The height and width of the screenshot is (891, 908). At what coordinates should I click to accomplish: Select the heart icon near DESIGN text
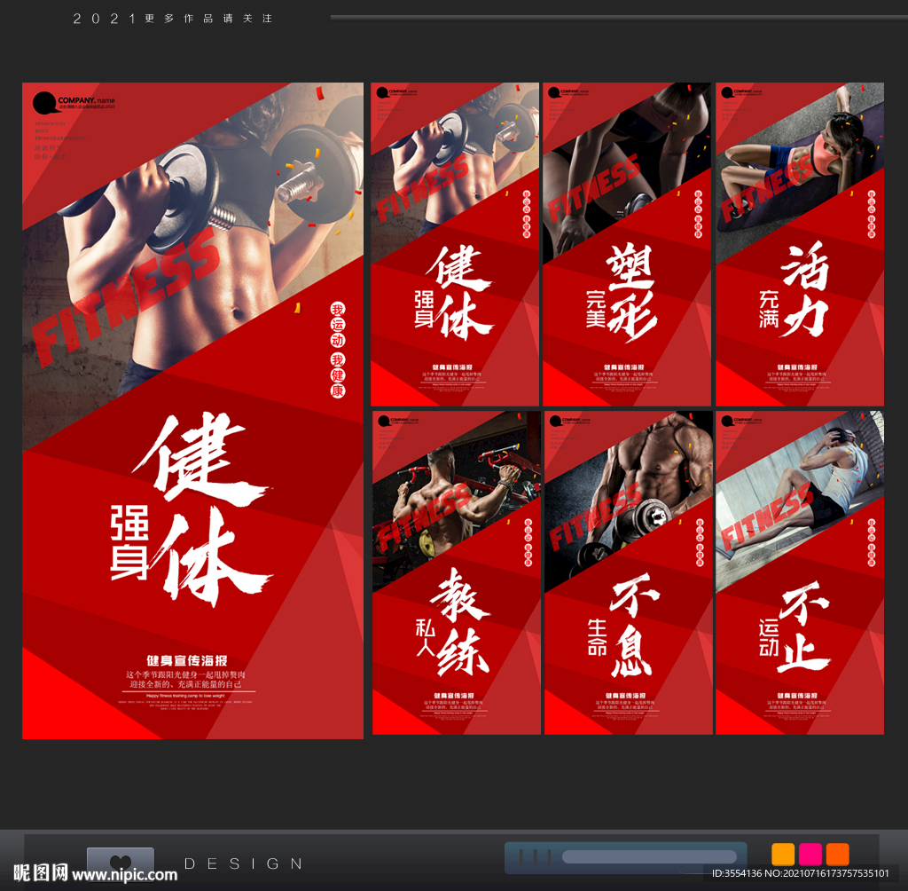pyautogui.click(x=121, y=861)
